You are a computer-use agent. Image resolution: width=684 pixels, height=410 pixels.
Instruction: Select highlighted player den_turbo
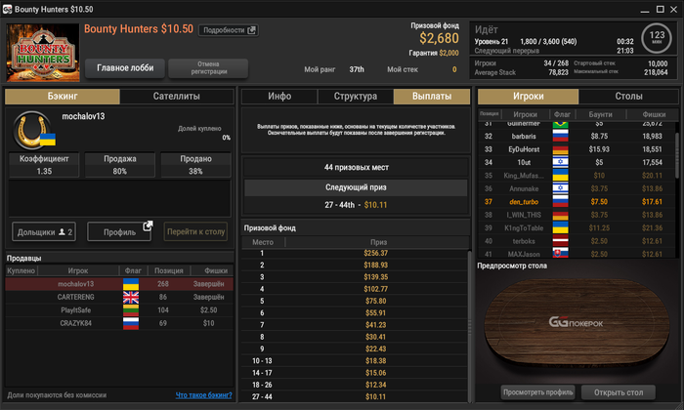577,202
